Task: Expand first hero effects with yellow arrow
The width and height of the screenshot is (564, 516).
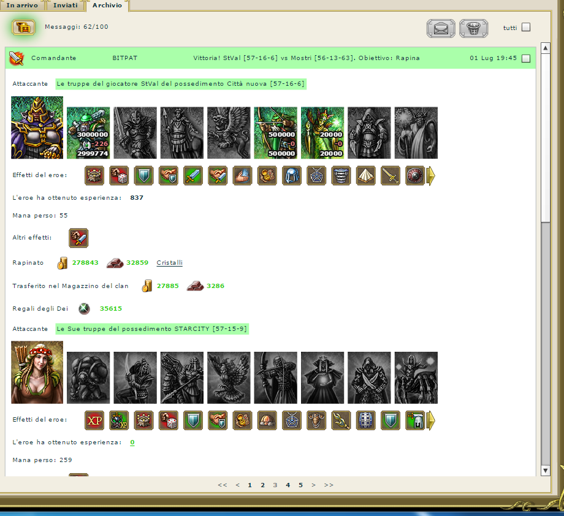Action: coord(431,176)
